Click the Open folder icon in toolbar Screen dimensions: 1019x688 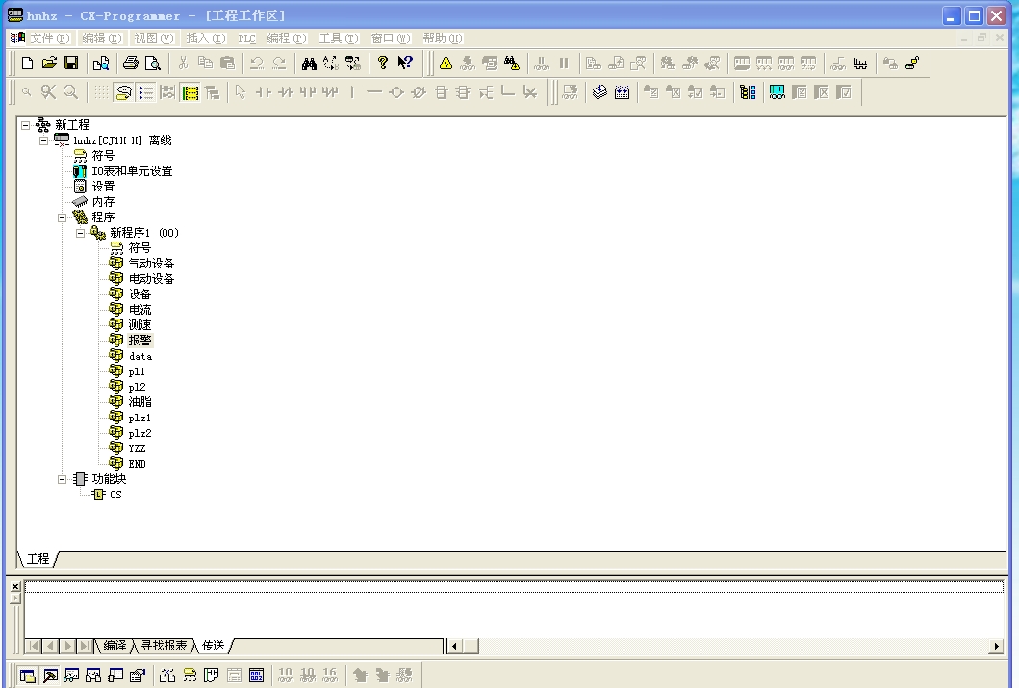coord(49,64)
